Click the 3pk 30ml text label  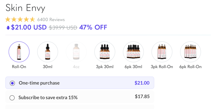(x=105, y=67)
